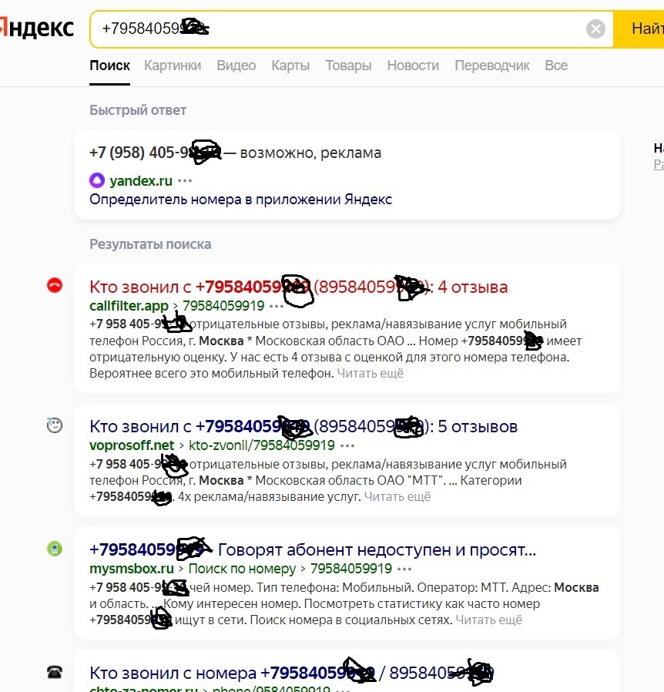Open three-dot menu next to yandex.ru

point(185,181)
